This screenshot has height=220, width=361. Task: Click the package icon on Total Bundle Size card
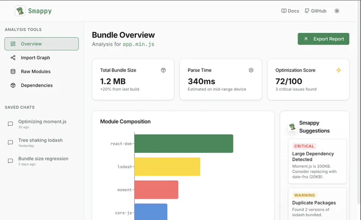click(163, 70)
